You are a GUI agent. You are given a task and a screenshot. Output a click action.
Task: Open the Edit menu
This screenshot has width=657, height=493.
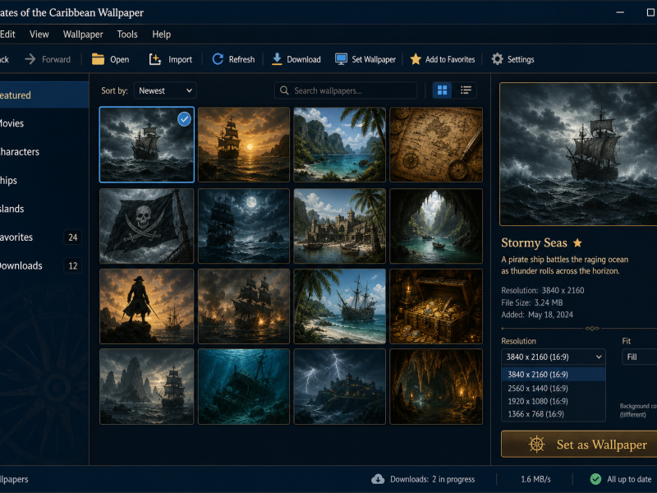click(x=7, y=35)
